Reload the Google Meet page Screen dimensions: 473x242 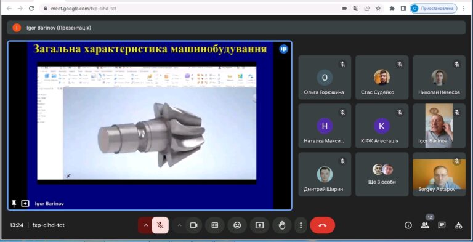point(31,9)
